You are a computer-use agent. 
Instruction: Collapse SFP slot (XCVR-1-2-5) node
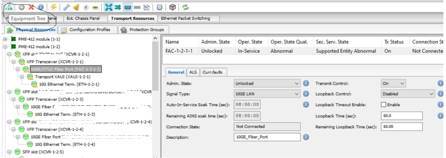(x=9, y=152)
